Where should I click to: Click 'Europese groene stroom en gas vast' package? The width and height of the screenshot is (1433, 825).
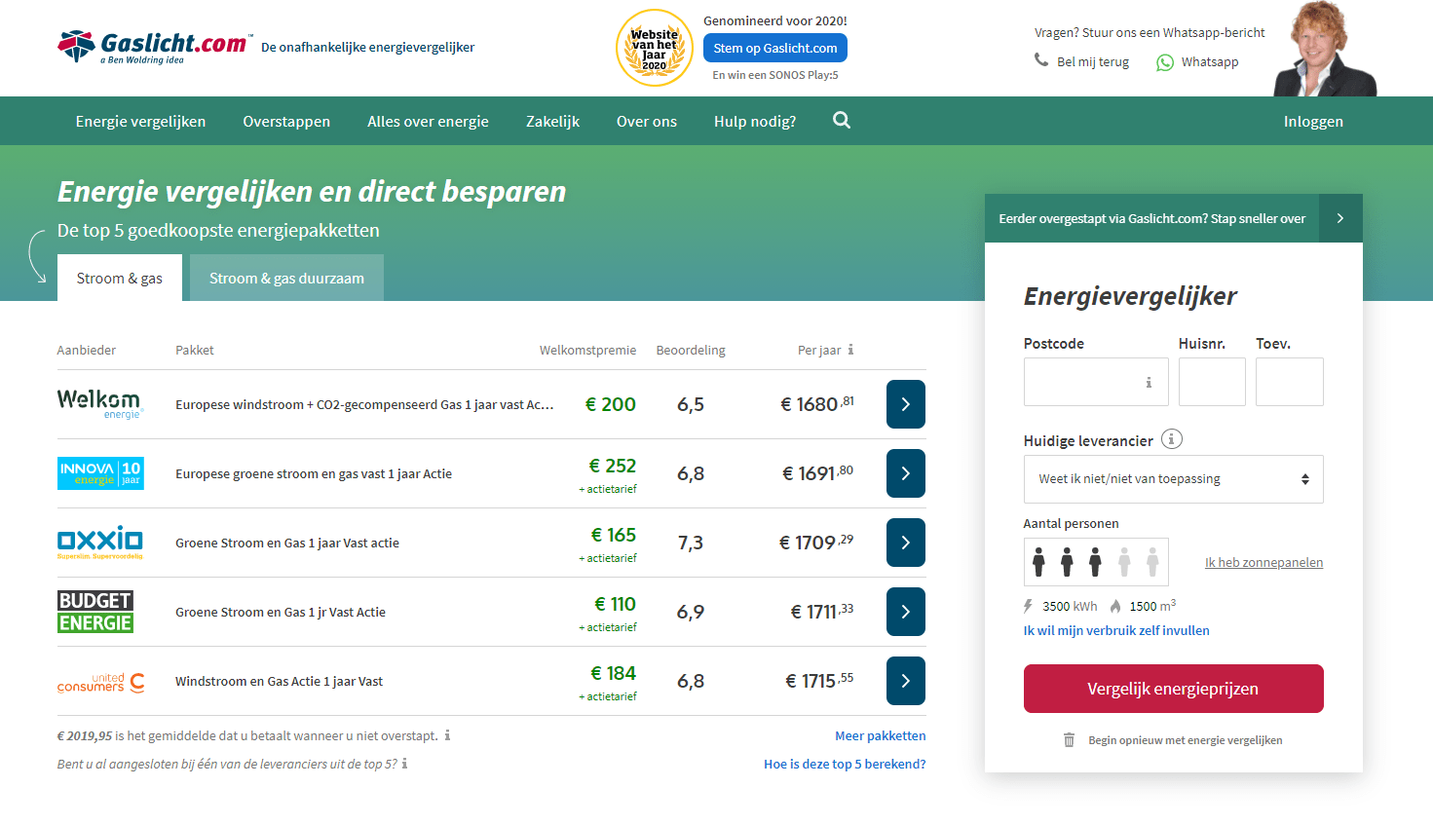[314, 473]
